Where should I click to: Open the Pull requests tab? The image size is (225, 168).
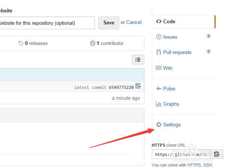tap(177, 52)
